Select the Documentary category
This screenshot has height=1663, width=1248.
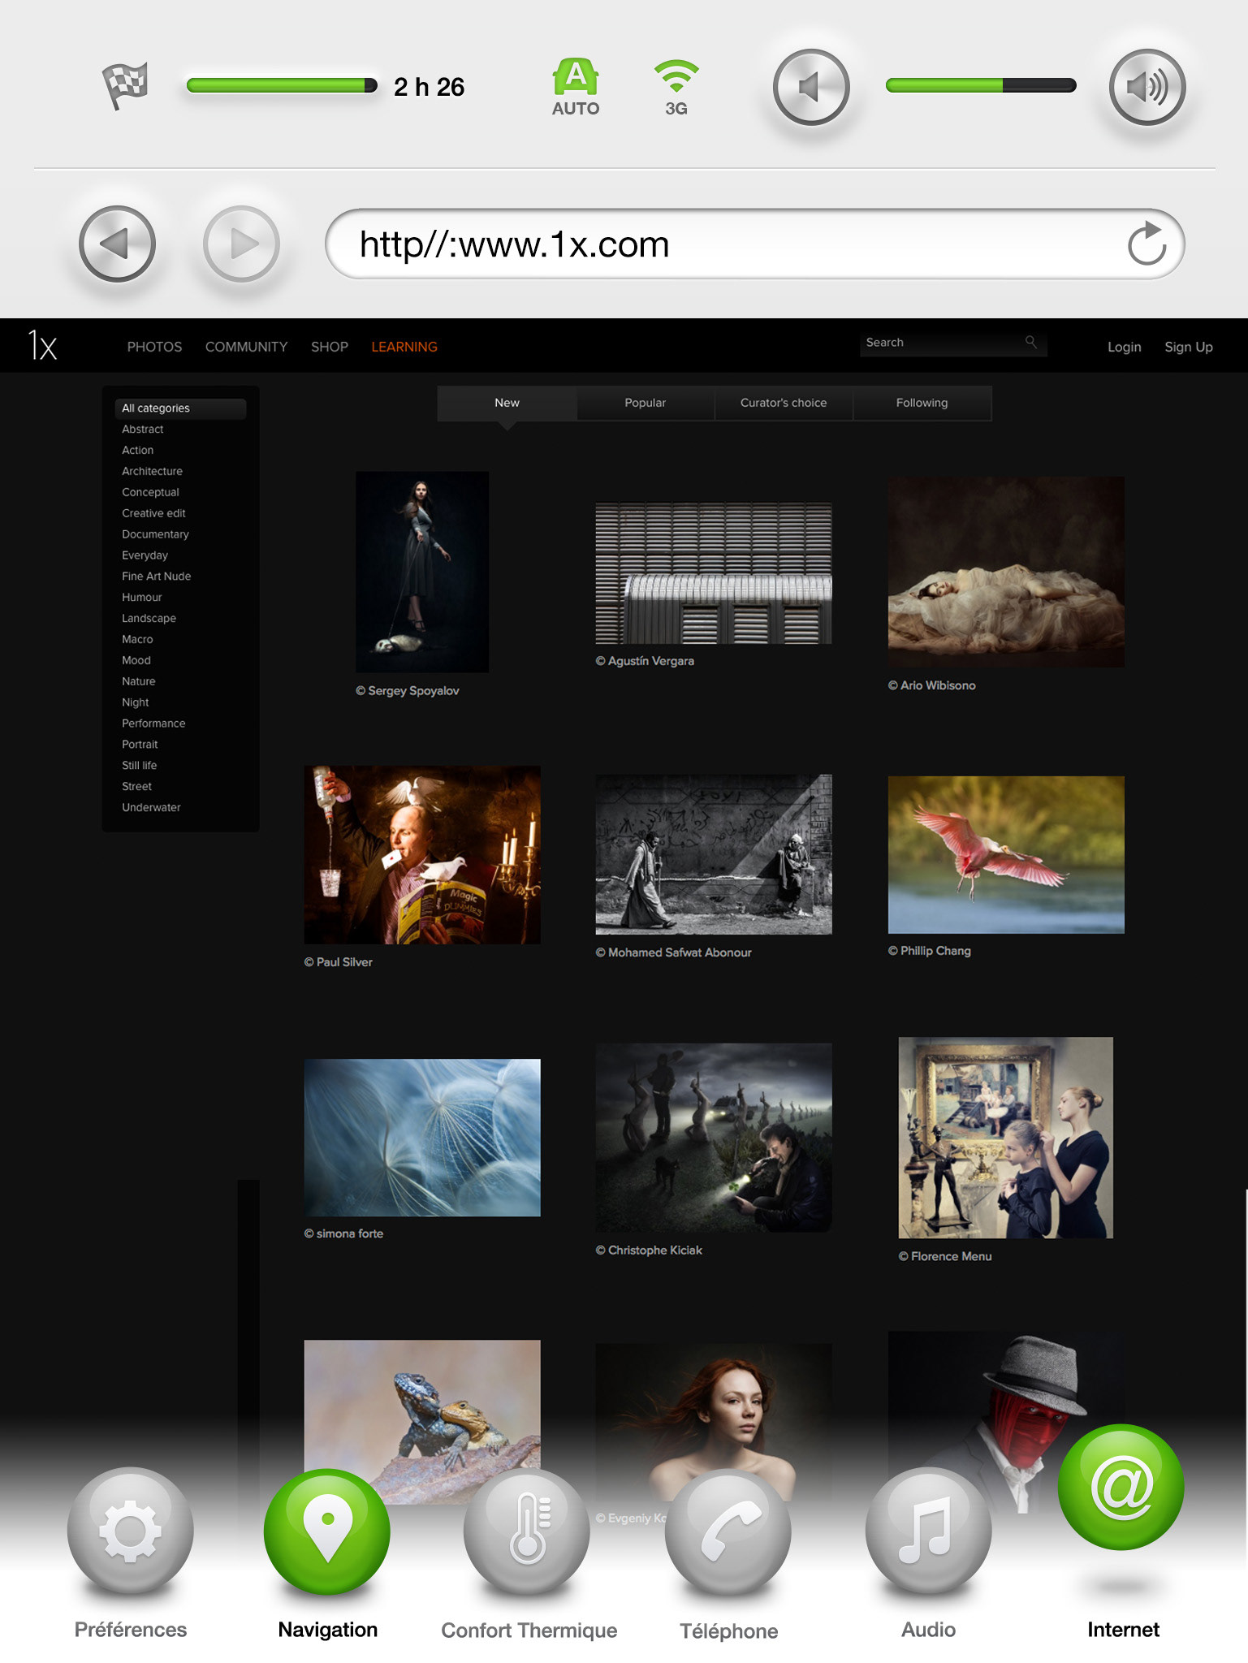point(155,534)
